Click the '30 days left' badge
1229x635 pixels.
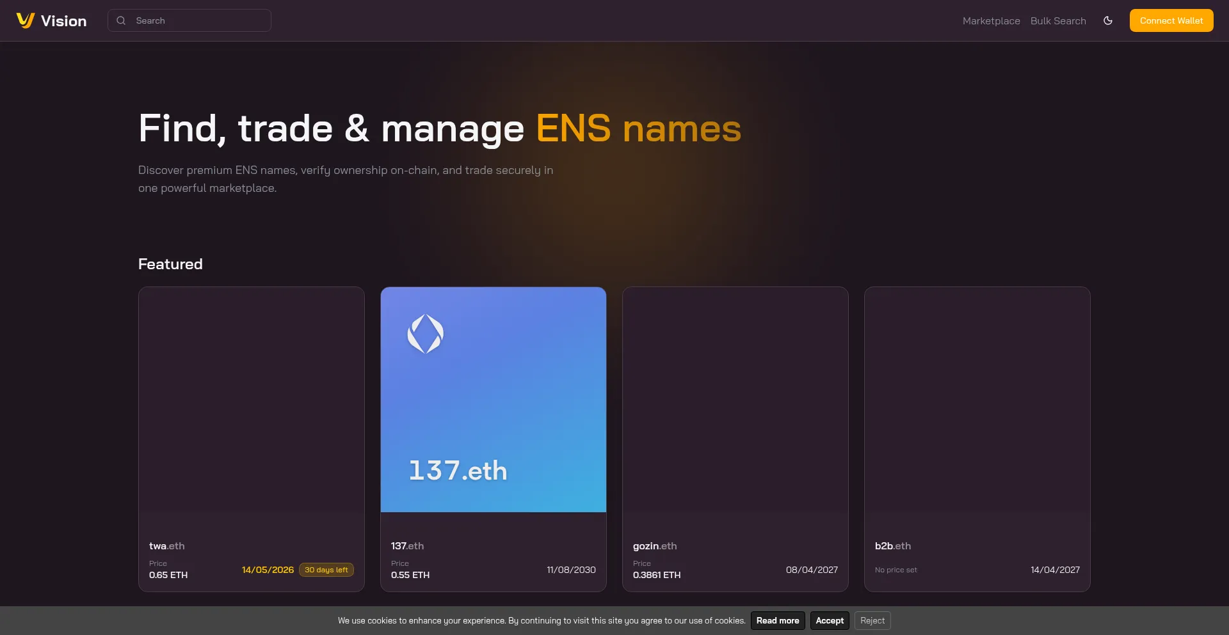click(x=326, y=570)
